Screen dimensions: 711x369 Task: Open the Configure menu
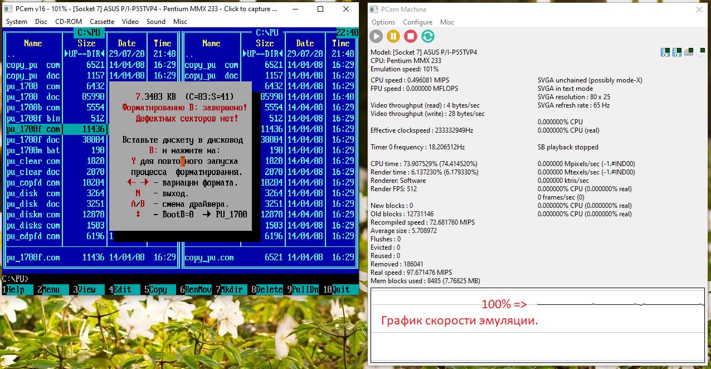pos(417,22)
